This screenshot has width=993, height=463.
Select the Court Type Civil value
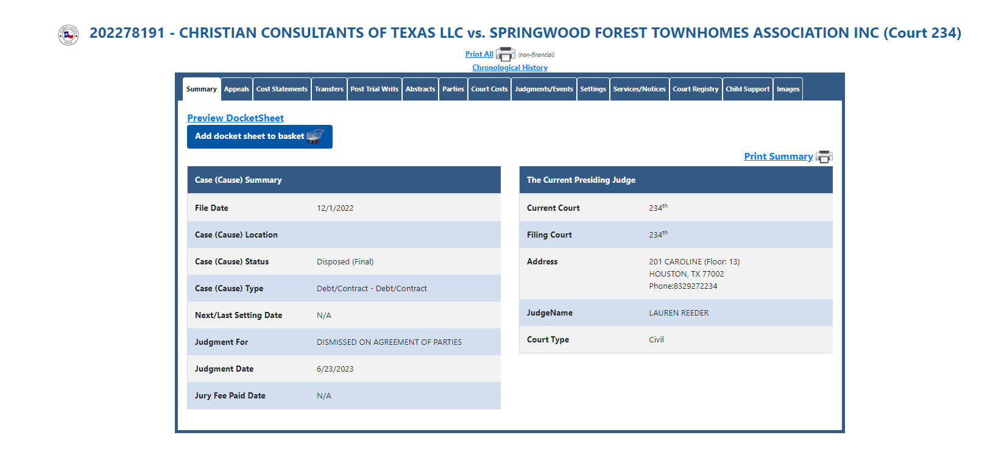[656, 340]
